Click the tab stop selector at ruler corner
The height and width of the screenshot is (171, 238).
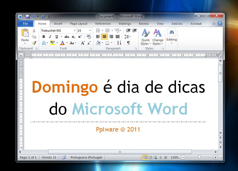(21, 55)
